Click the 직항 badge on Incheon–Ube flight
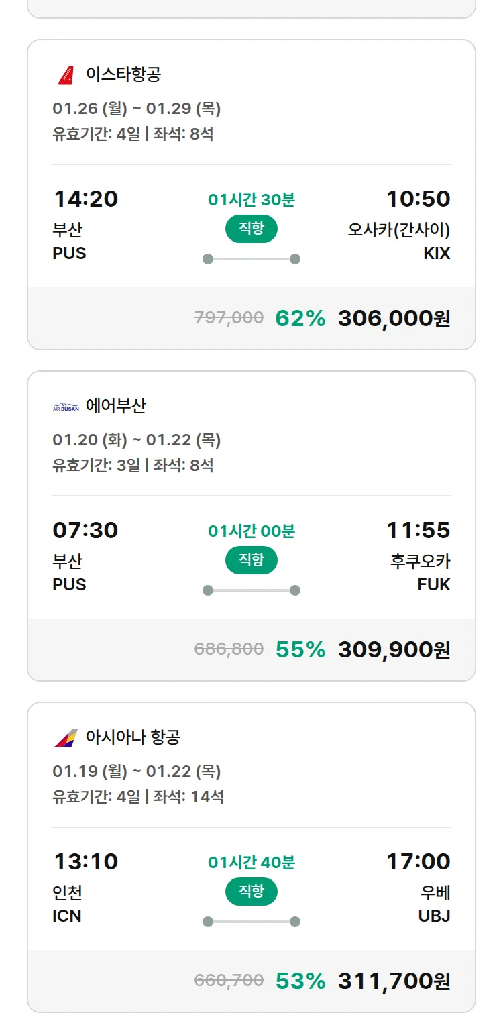The width and height of the screenshot is (503, 1013). [251, 892]
